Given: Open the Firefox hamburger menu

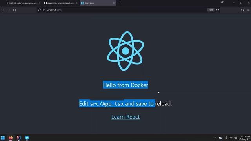Looking at the screenshot, I should pyautogui.click(x=248, y=10).
